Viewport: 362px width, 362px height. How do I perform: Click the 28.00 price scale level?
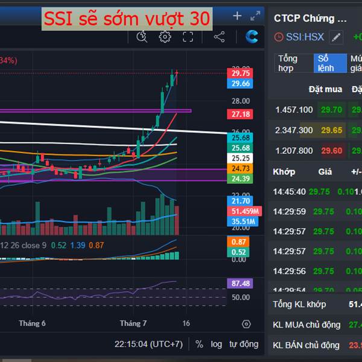[241, 101]
